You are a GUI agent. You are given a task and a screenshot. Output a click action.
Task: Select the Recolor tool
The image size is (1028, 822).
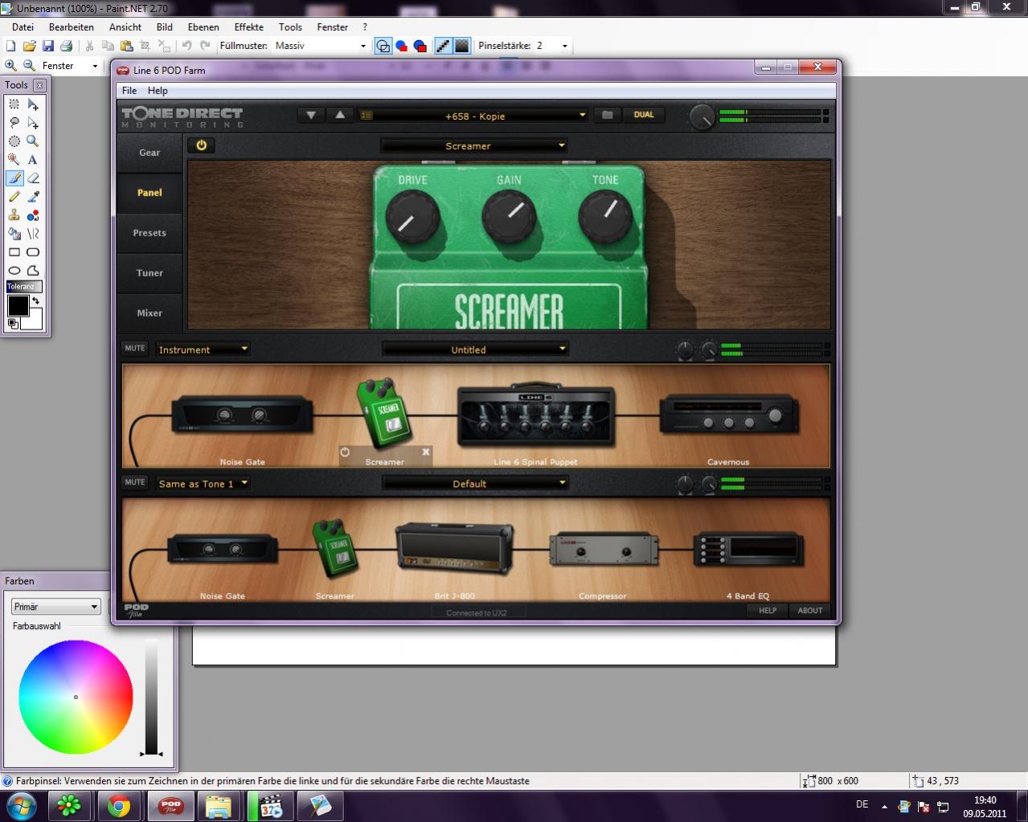pyautogui.click(x=33, y=215)
